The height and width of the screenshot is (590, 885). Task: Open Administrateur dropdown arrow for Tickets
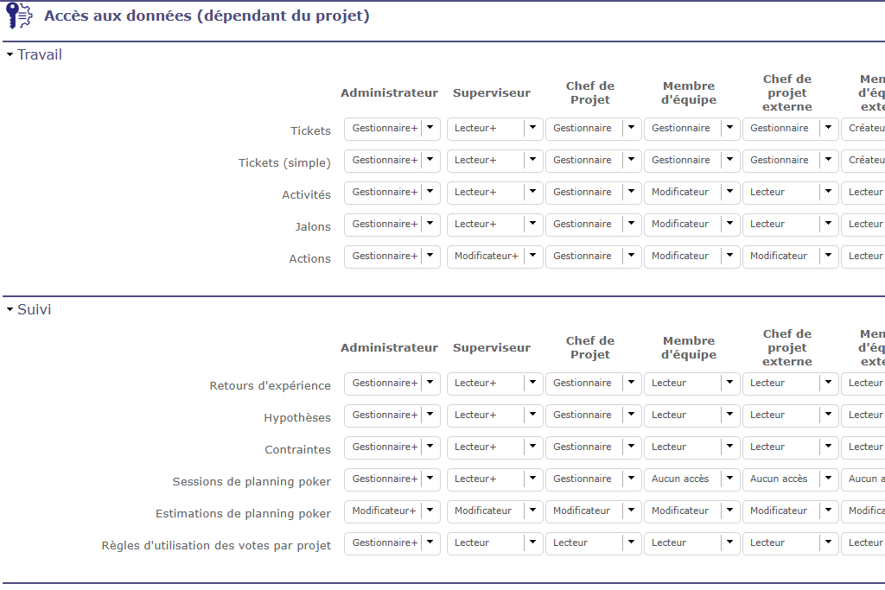click(430, 128)
